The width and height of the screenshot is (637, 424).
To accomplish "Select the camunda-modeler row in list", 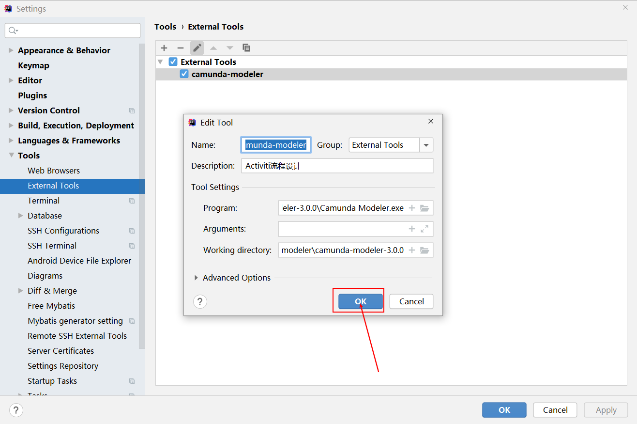I will coord(391,74).
